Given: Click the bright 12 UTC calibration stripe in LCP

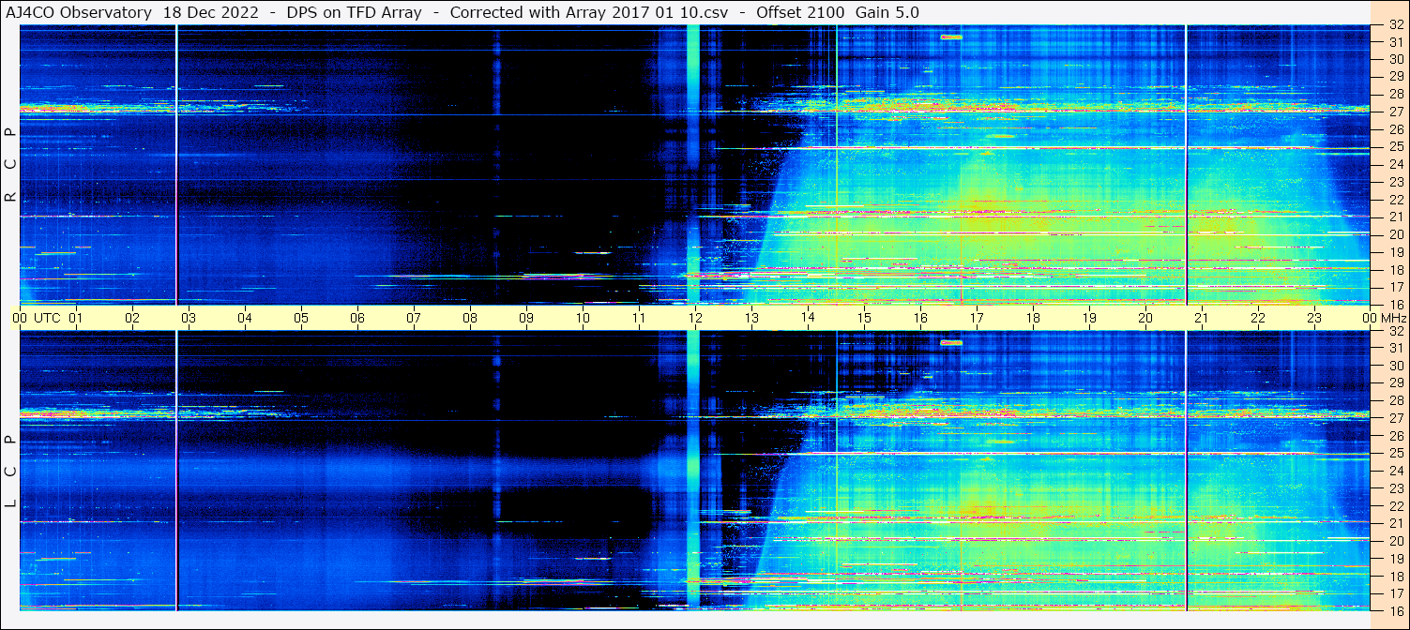Looking at the screenshot, I should [693, 471].
